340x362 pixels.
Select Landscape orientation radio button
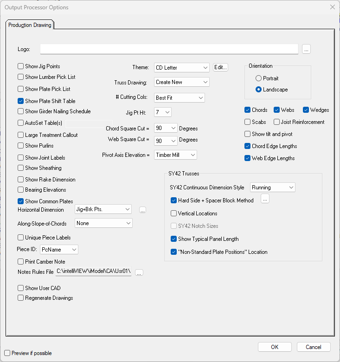tap(258, 90)
